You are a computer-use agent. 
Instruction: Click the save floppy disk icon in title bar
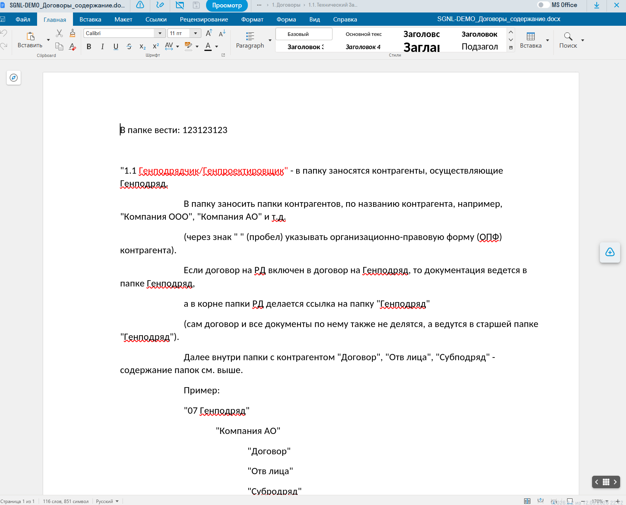[196, 5]
